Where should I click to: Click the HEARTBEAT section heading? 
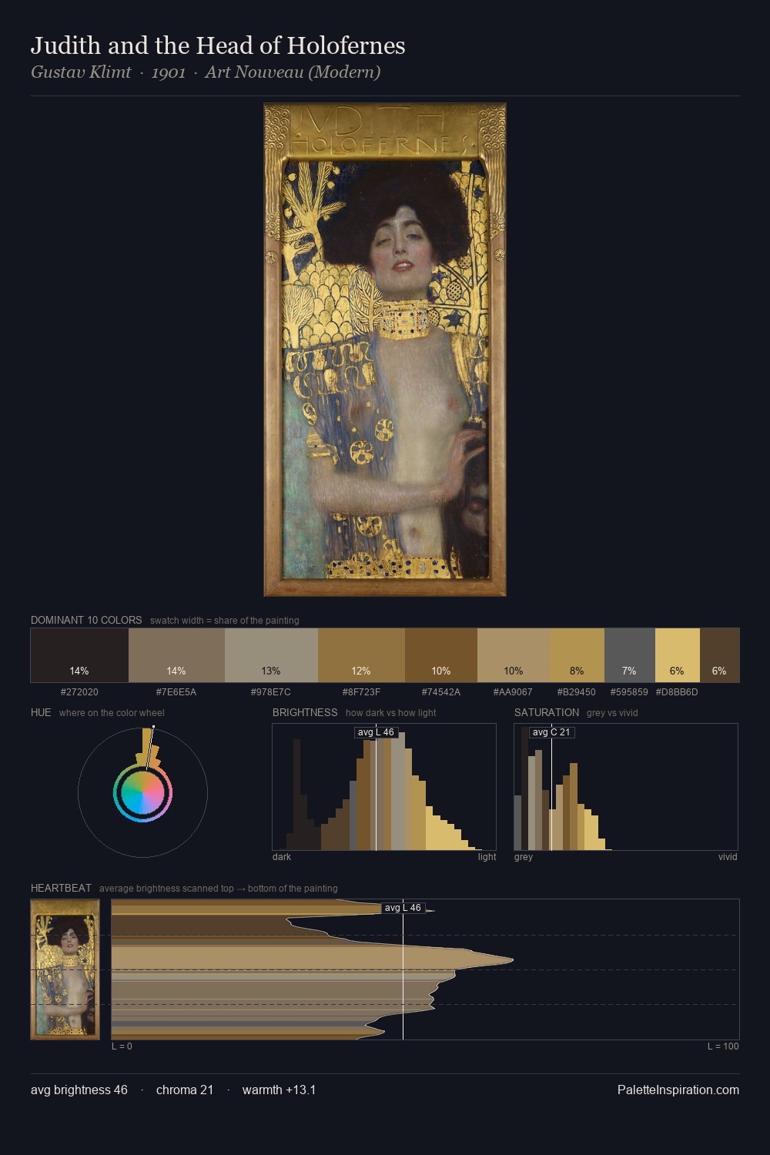[x=61, y=888]
